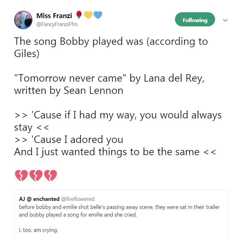
Task: Open the Miss Franzi display name link
Action: [54, 15]
